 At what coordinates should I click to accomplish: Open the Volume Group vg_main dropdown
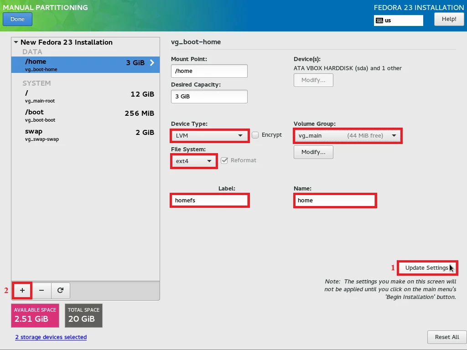click(x=348, y=136)
